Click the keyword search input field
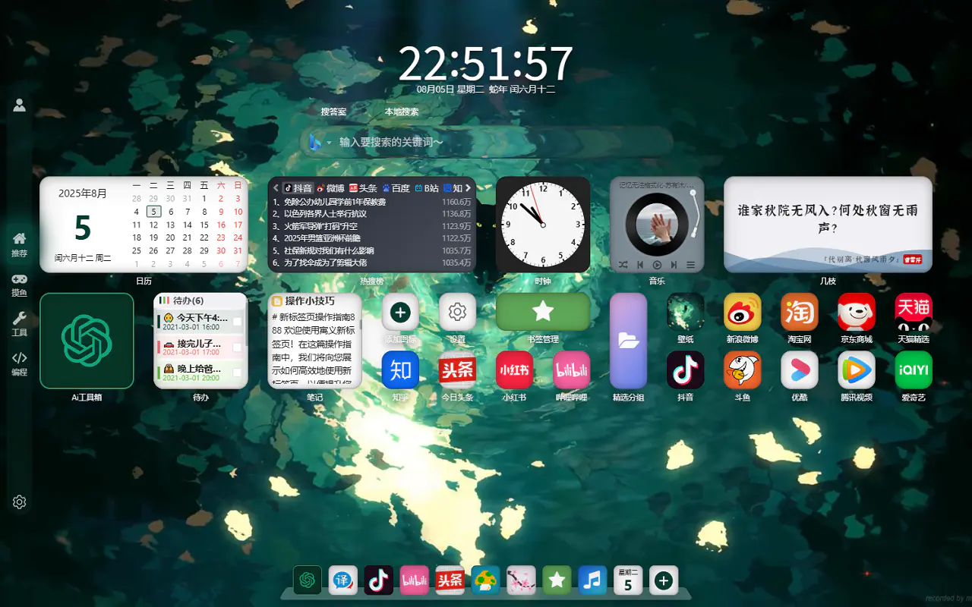 pyautogui.click(x=494, y=142)
